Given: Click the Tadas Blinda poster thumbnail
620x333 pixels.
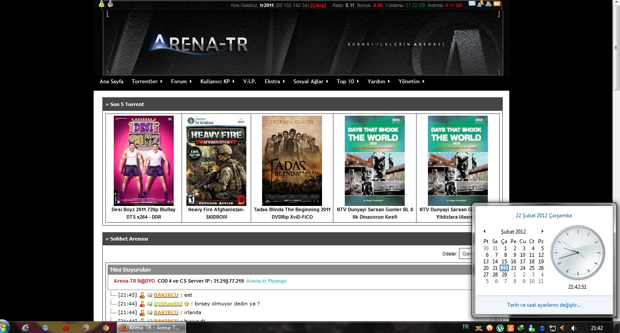Looking at the screenshot, I should pyautogui.click(x=292, y=161).
